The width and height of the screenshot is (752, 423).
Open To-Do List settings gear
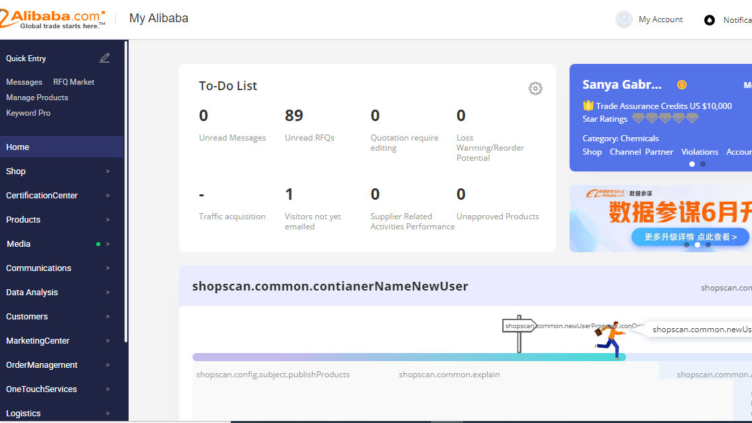click(x=535, y=88)
